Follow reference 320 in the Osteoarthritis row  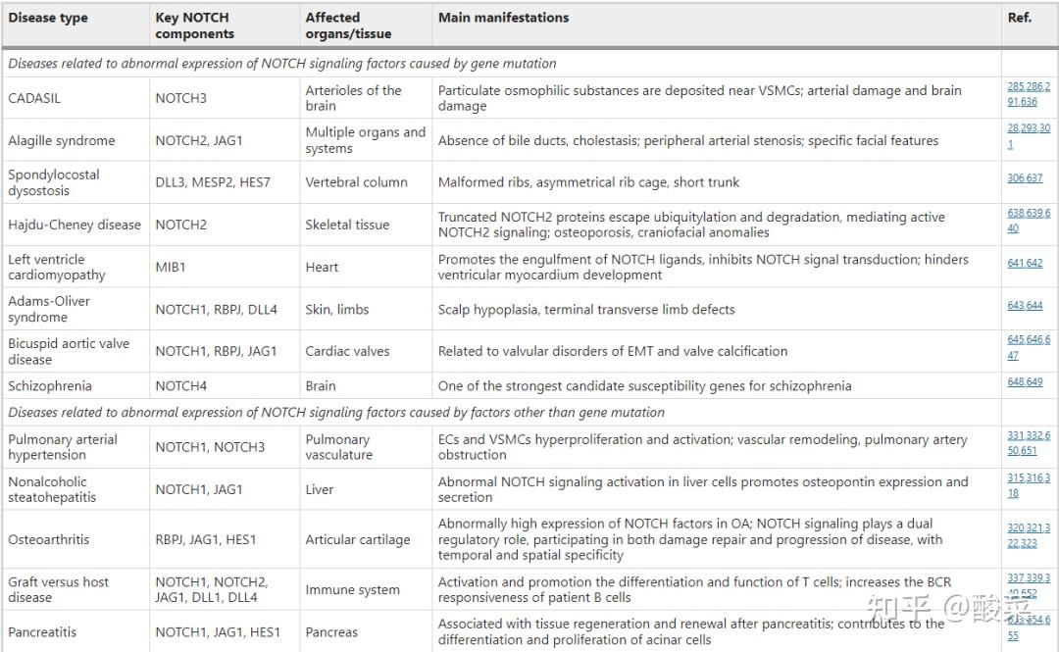click(1016, 527)
